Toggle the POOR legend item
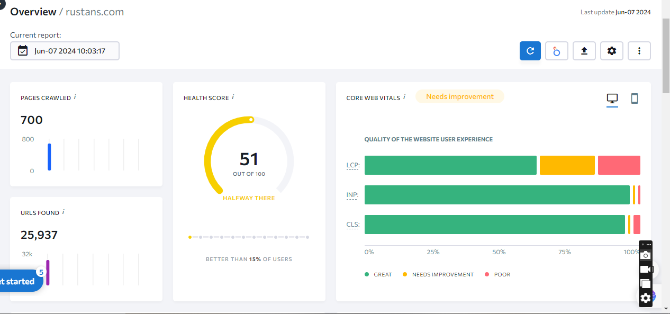The width and height of the screenshot is (670, 314). 497,274
